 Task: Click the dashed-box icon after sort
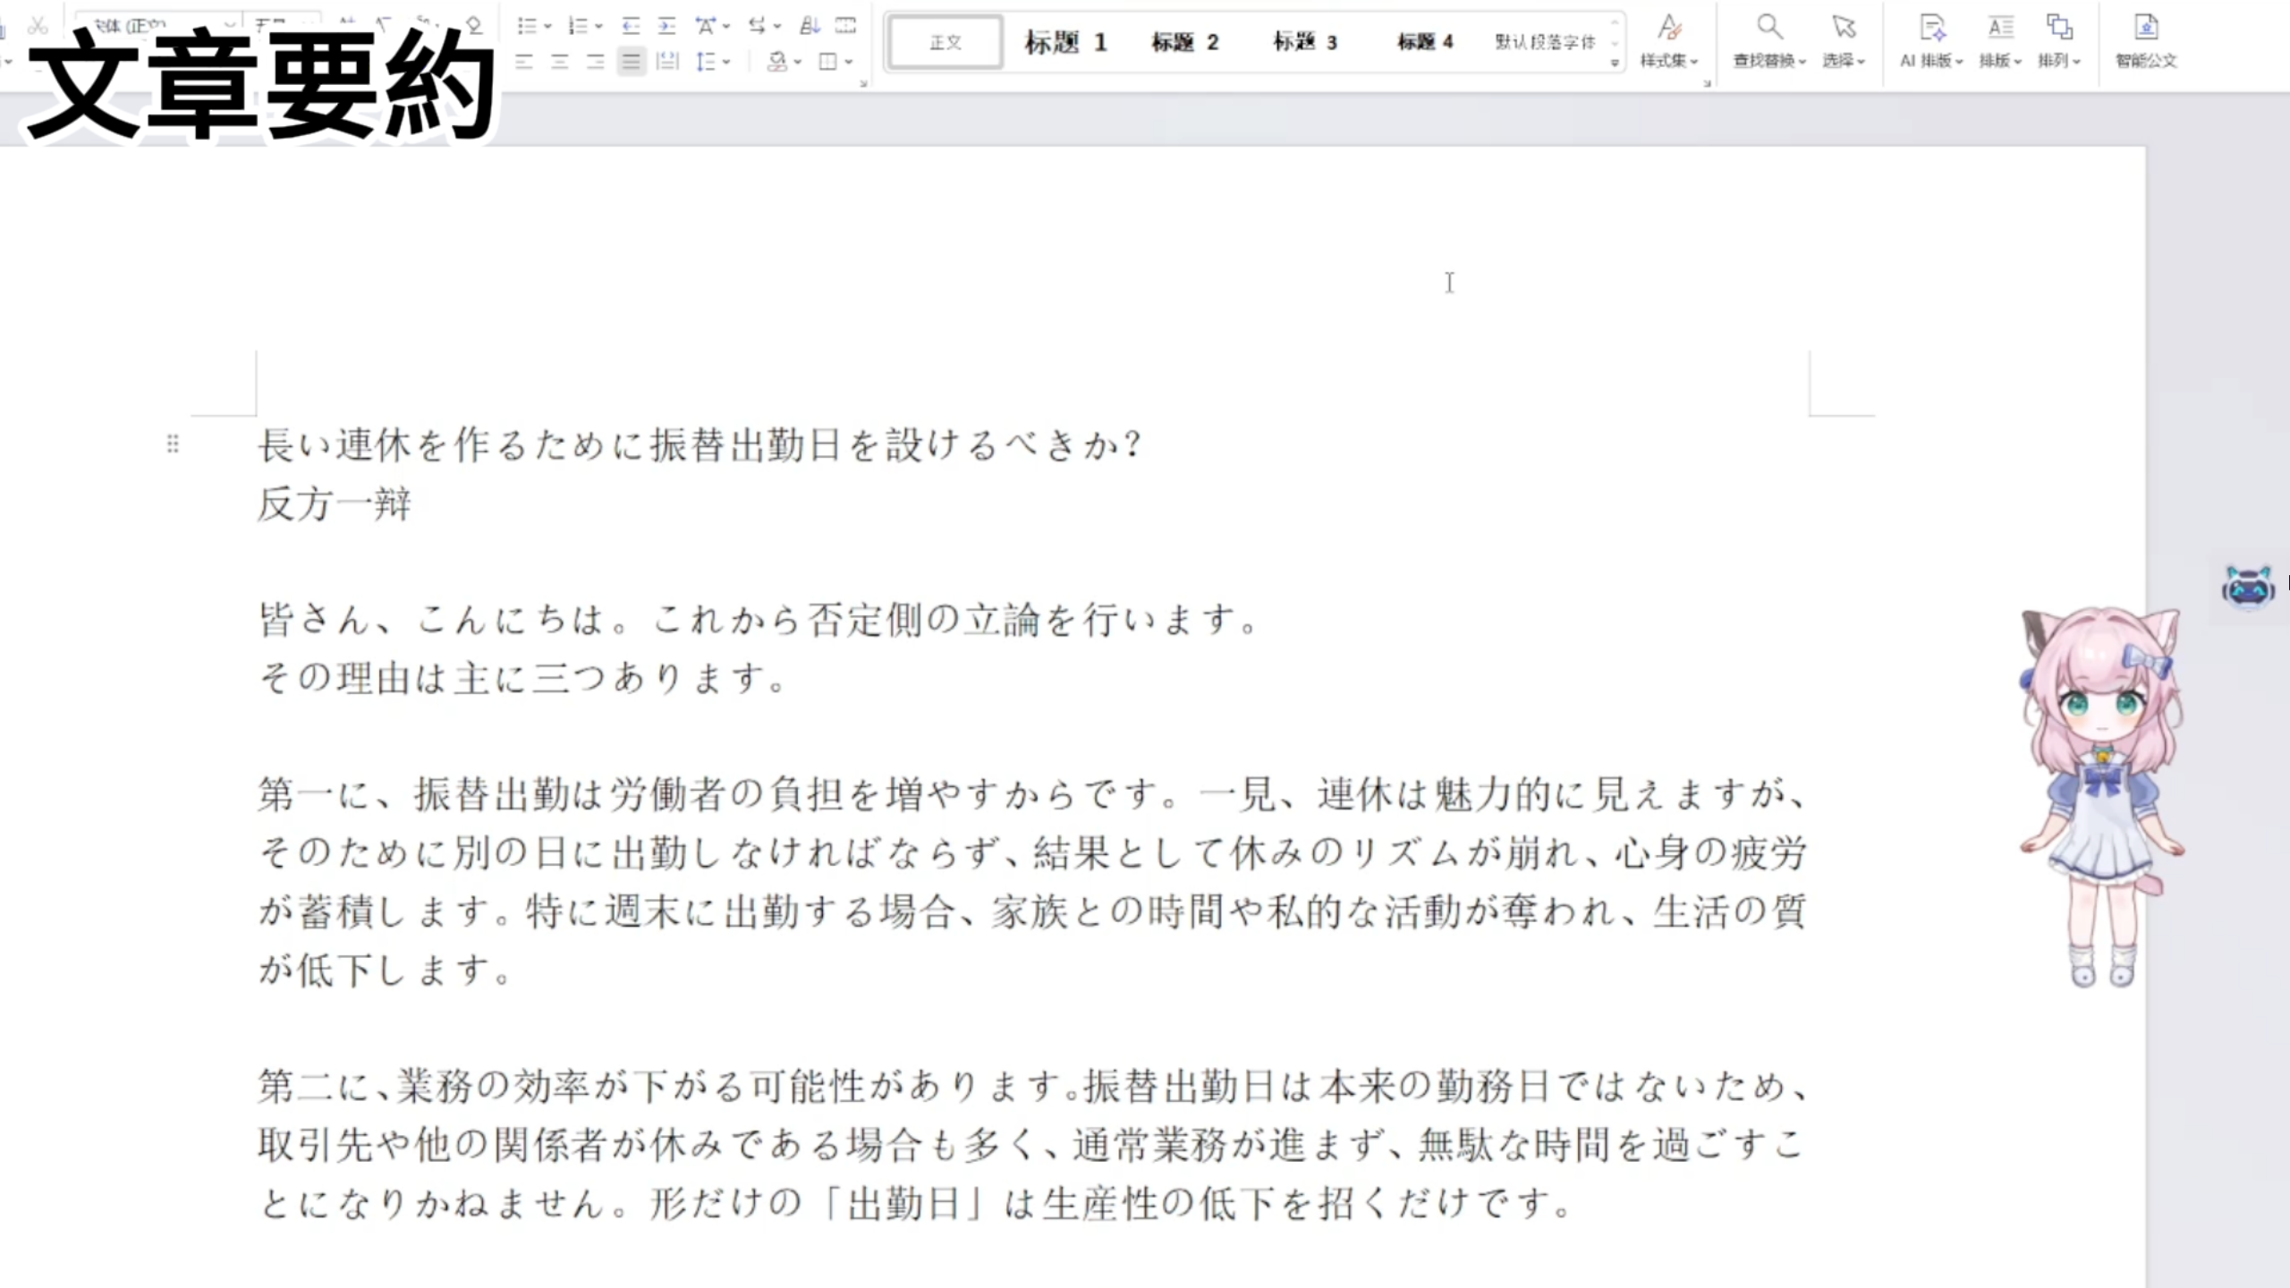845,26
